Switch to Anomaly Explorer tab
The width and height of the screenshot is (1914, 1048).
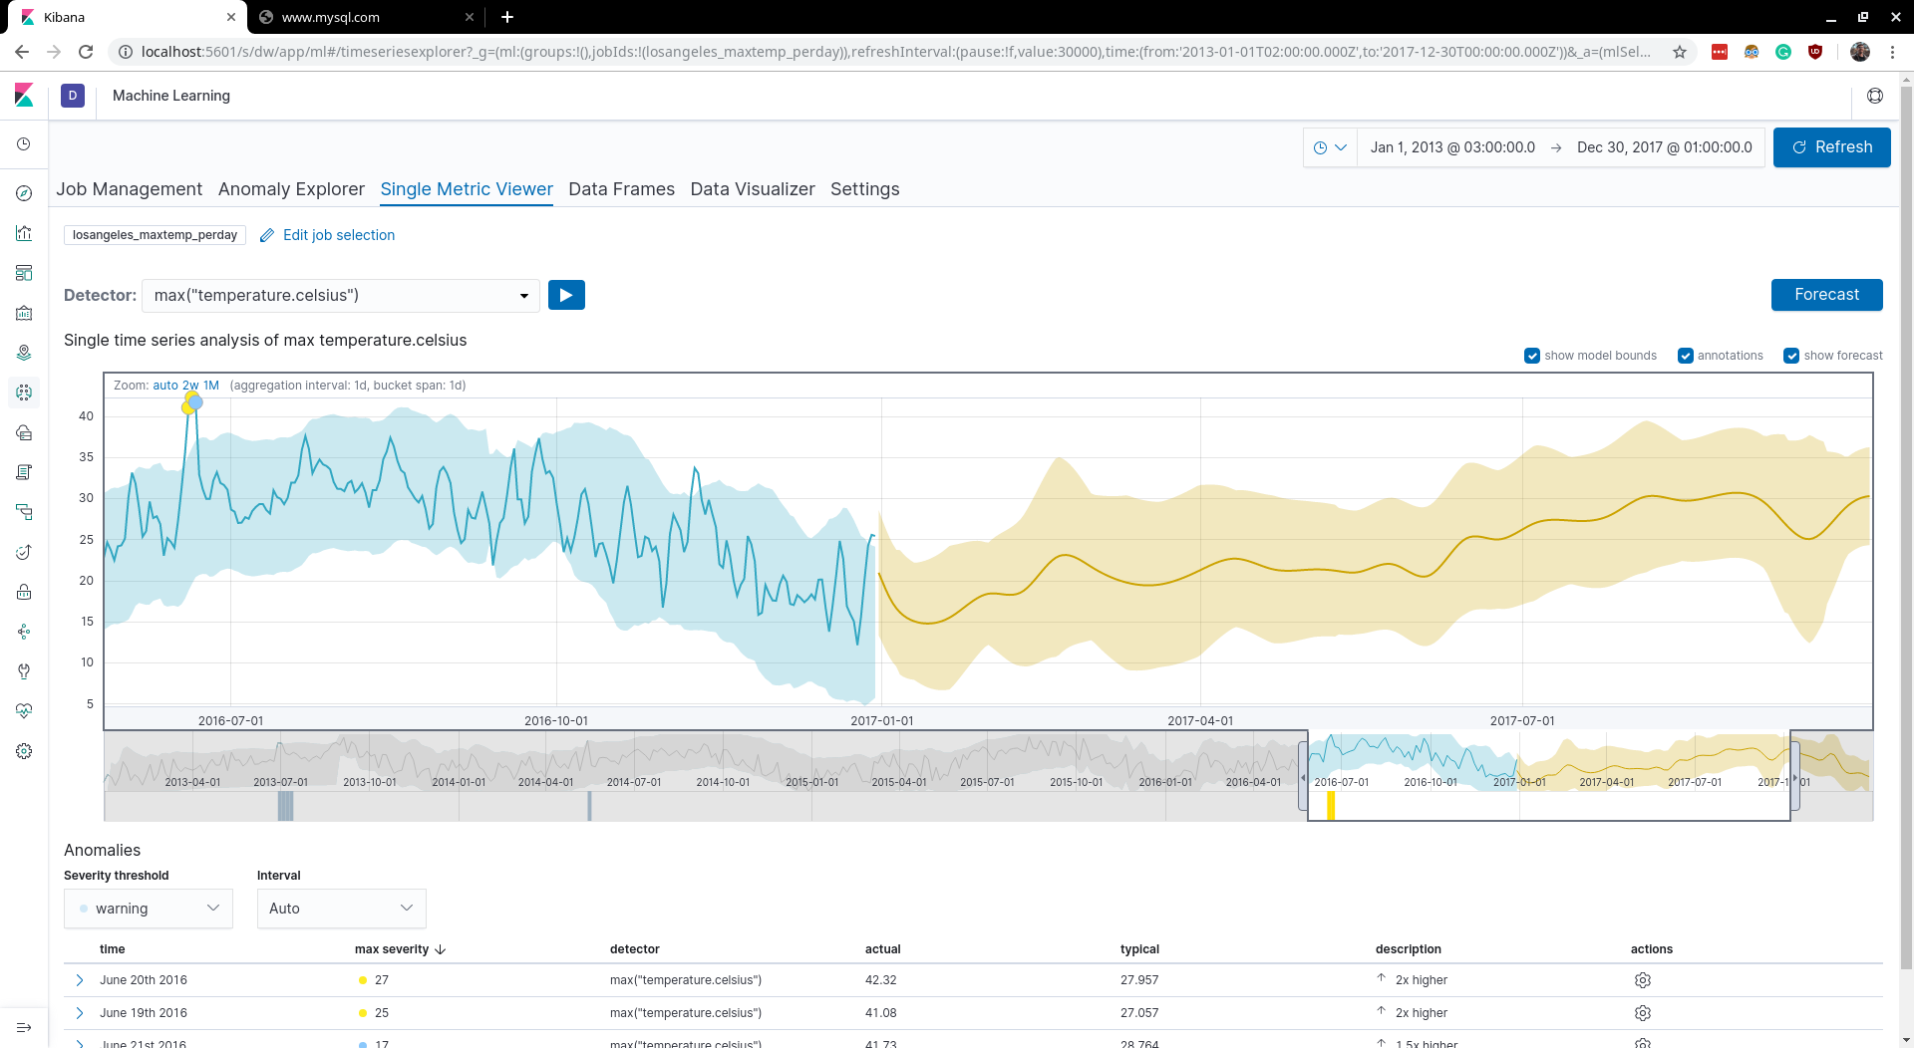tap(291, 189)
